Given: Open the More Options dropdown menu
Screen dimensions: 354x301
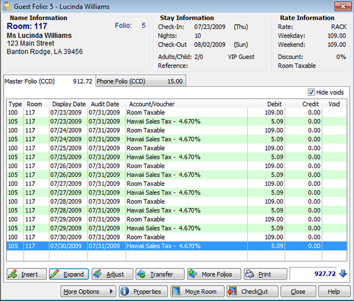Looking at the screenshot, I should [88, 292].
